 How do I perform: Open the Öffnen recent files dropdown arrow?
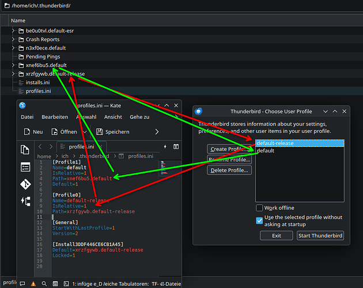(x=85, y=132)
